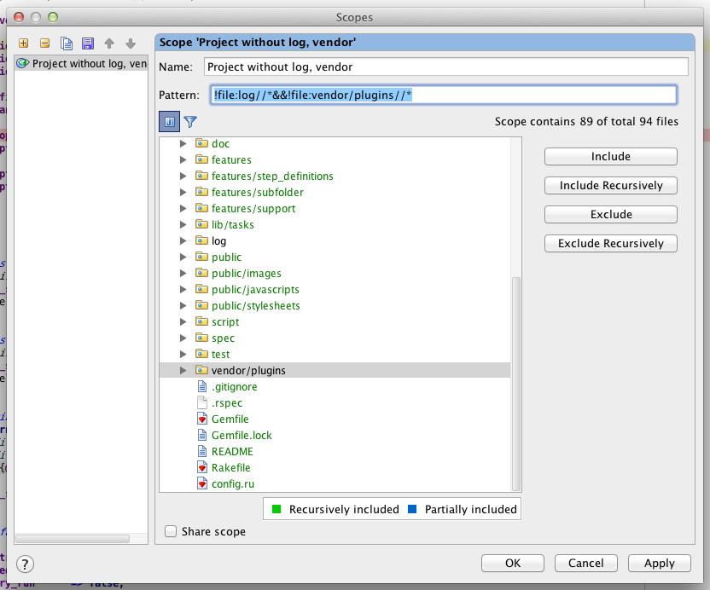710x590 pixels.
Task: Click the Gemfile ruby icon
Action: click(202, 419)
